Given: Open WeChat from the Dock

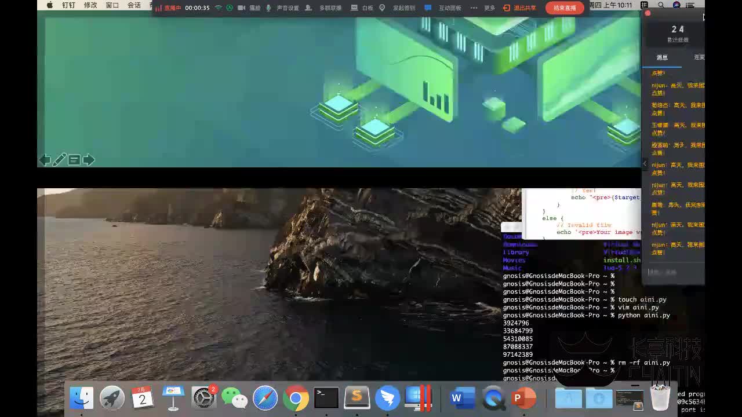Looking at the screenshot, I should click(235, 398).
